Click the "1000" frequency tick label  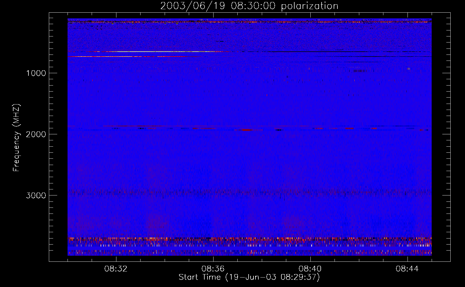[x=36, y=73]
